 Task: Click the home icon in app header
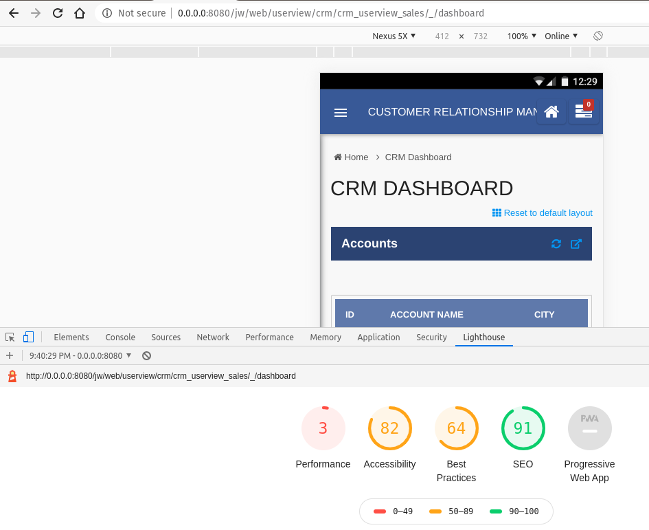[551, 112]
